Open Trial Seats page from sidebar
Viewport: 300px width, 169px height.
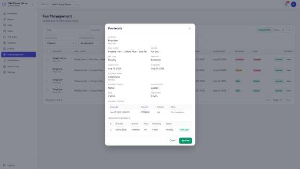(x=19, y=37)
